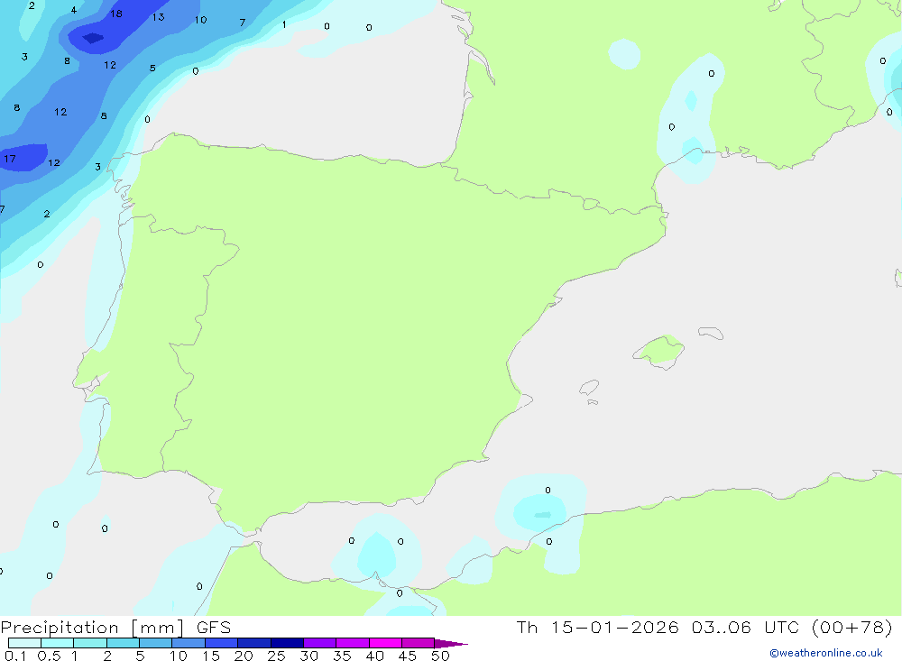Click the 10–15 mm legend color swatch
The height and width of the screenshot is (661, 902).
tap(189, 643)
